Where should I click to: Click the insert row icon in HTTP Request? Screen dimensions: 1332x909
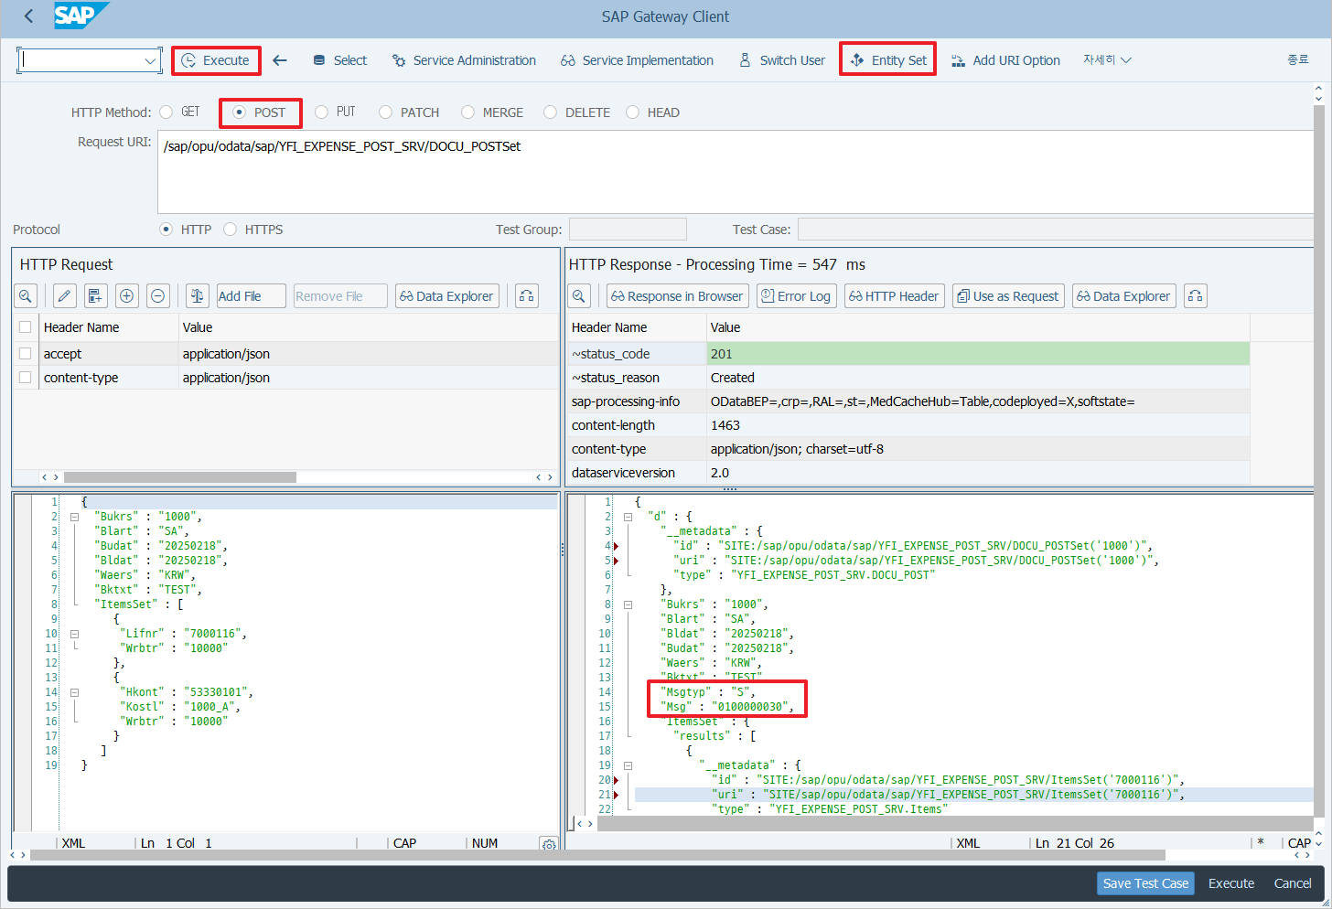tap(95, 296)
